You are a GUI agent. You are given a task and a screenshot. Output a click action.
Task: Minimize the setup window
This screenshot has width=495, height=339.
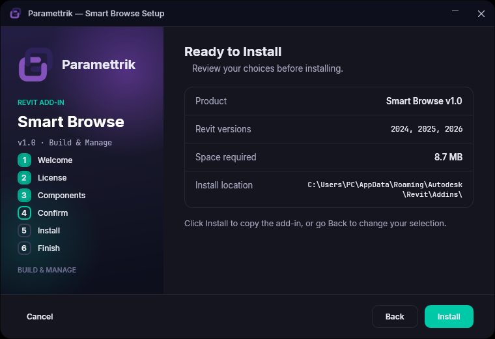[455, 11]
